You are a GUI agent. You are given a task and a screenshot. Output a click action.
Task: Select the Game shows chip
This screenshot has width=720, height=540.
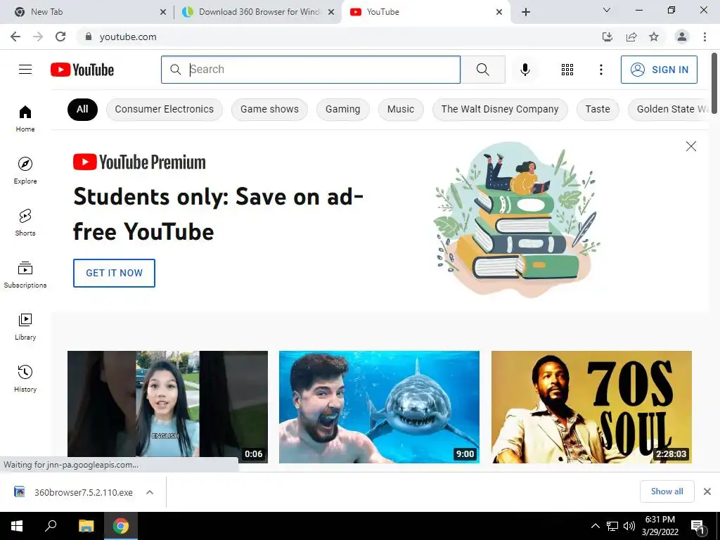[x=269, y=109]
